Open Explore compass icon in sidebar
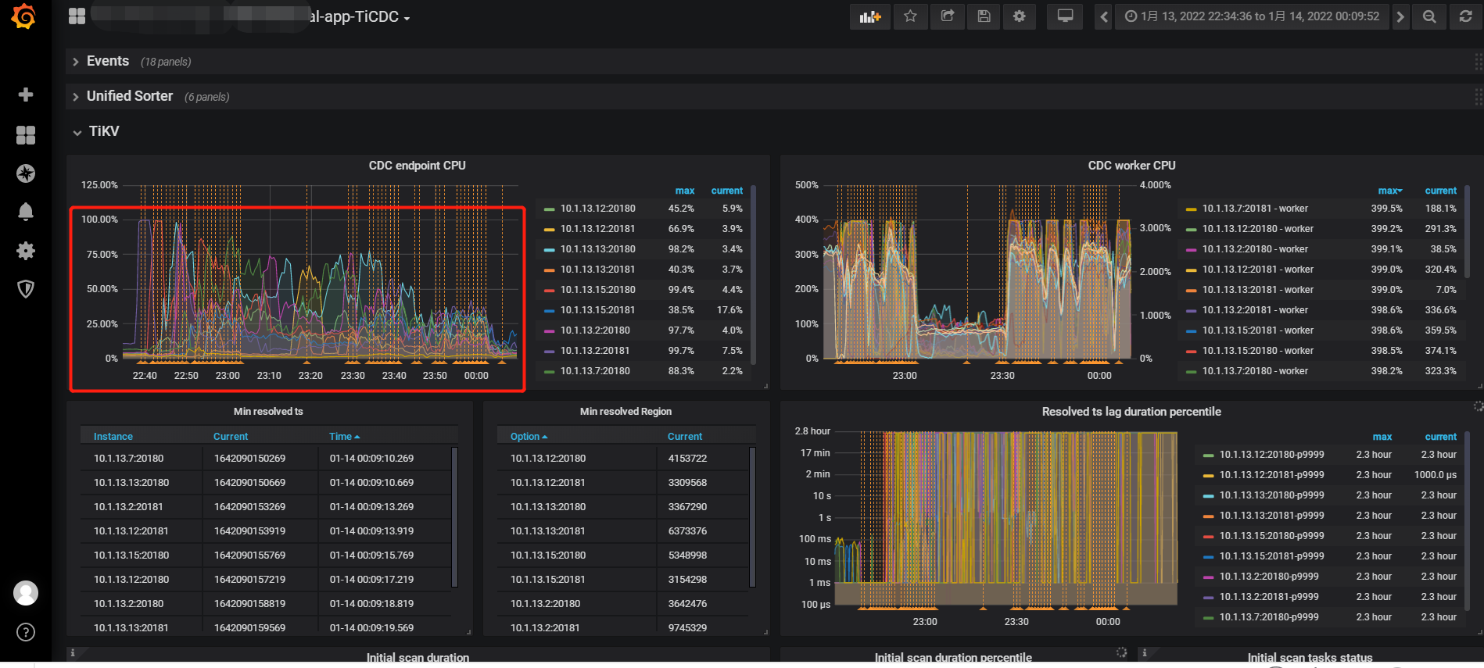The image size is (1484, 668). click(26, 173)
